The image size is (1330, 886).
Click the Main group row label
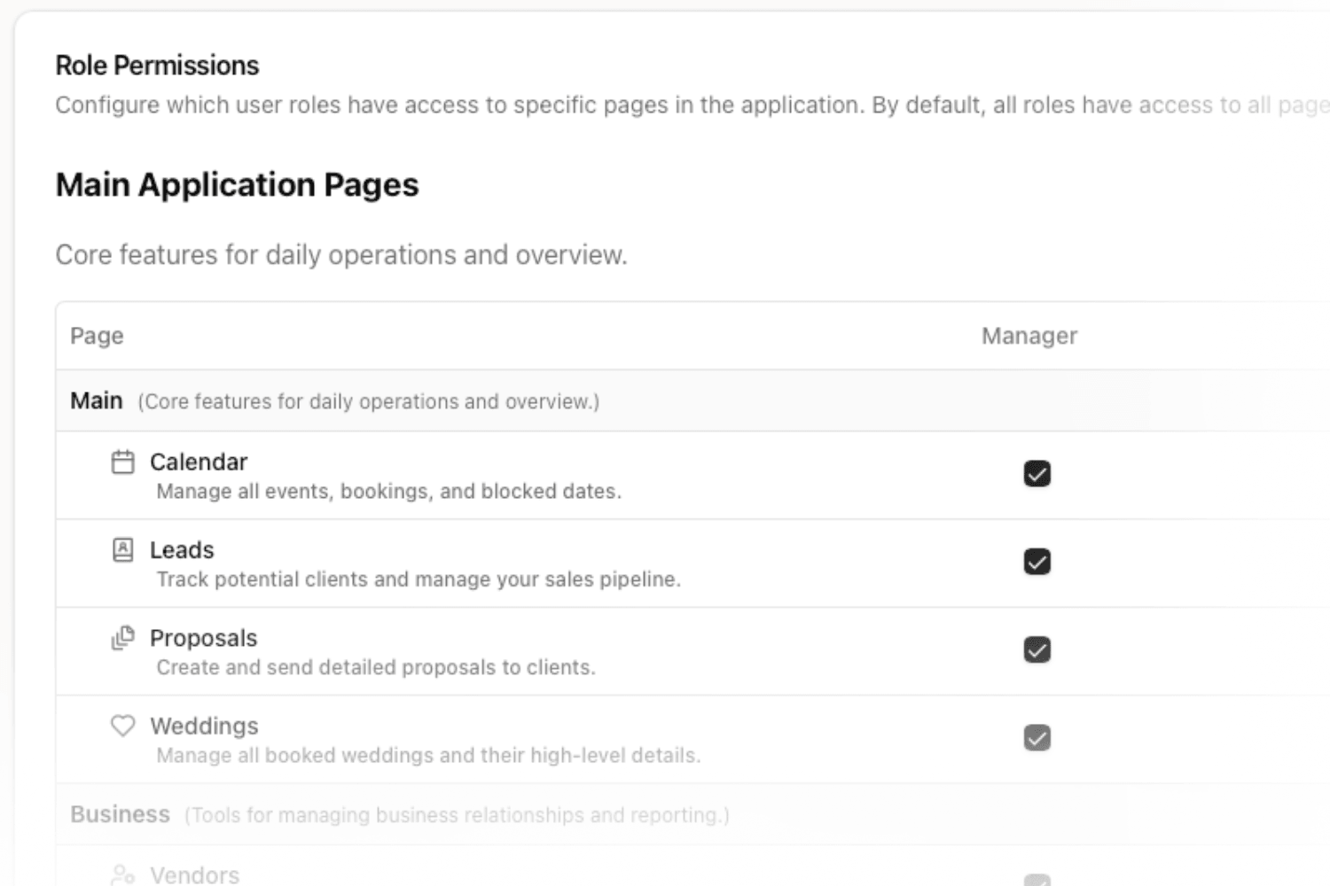97,401
